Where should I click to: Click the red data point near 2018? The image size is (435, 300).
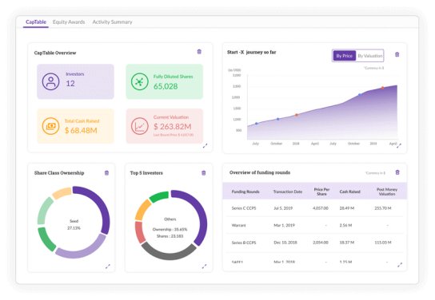pyautogui.click(x=297, y=115)
